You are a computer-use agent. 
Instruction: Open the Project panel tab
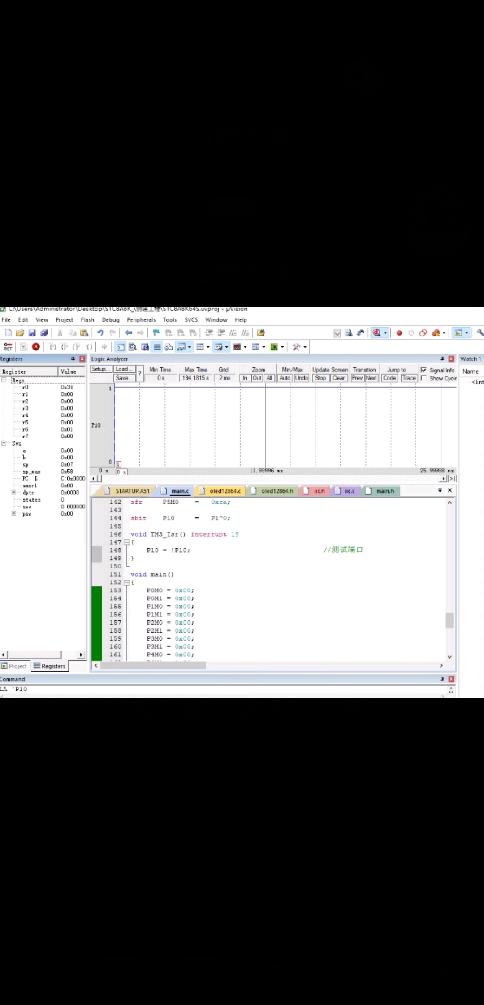(x=14, y=666)
